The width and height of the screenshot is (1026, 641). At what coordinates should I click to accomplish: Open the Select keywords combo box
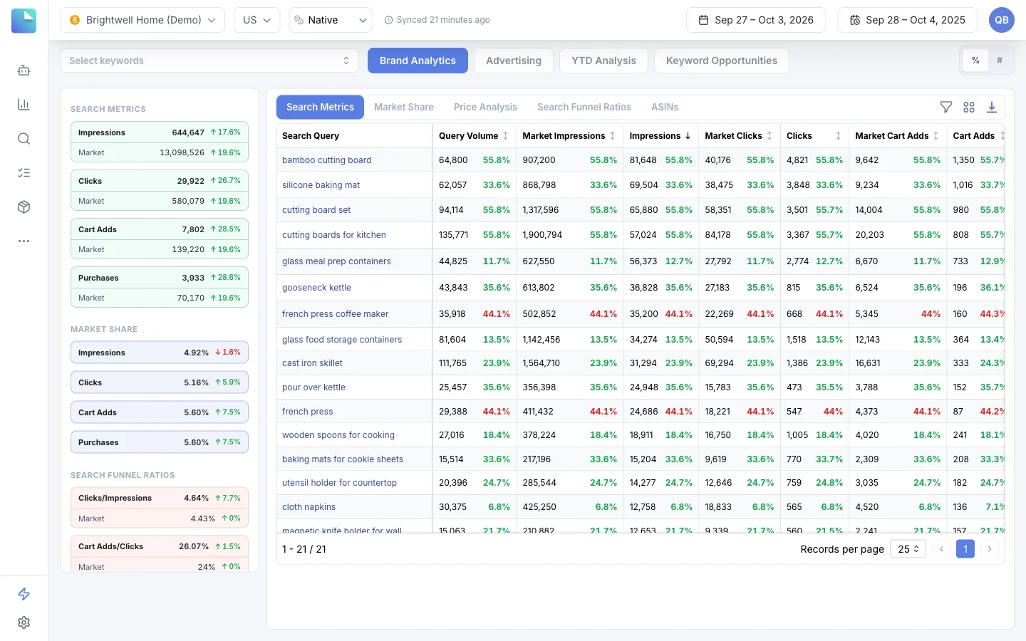coord(209,61)
